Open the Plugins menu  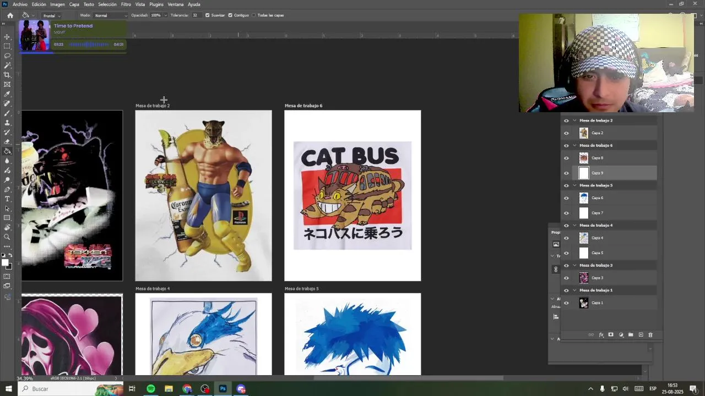pyautogui.click(x=156, y=4)
